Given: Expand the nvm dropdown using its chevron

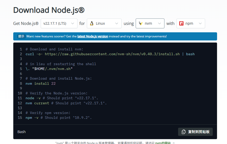Looking at the screenshot, I should (x=159, y=23).
